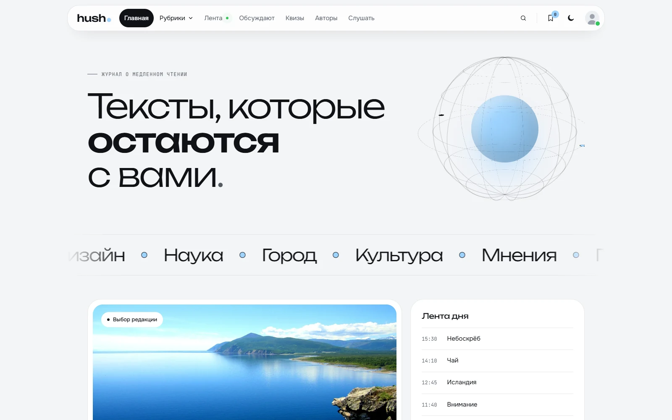Open the Небоскрёб feed entry
The image size is (672, 420).
pos(498,339)
